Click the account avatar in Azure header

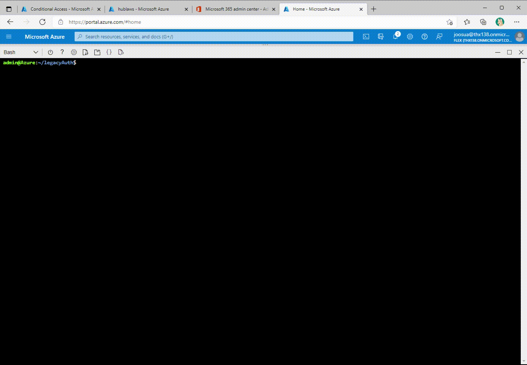pos(519,37)
